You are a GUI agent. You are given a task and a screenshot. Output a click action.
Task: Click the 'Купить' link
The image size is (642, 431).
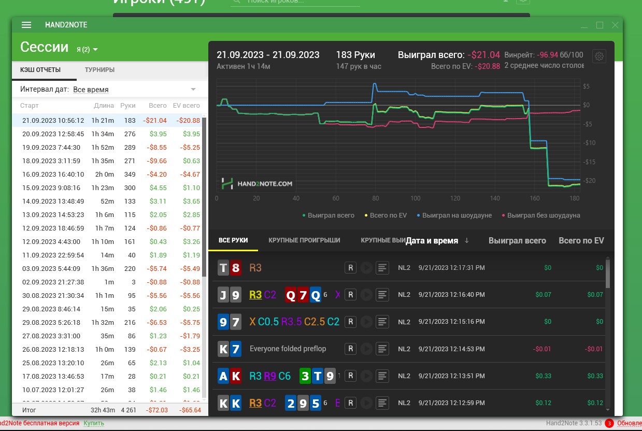pos(94,423)
